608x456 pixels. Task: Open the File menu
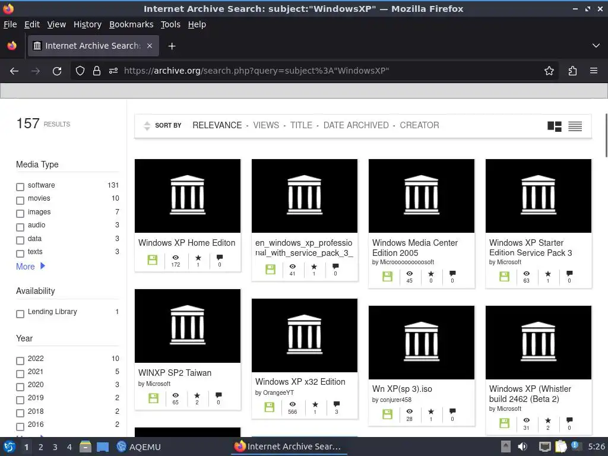pos(10,24)
